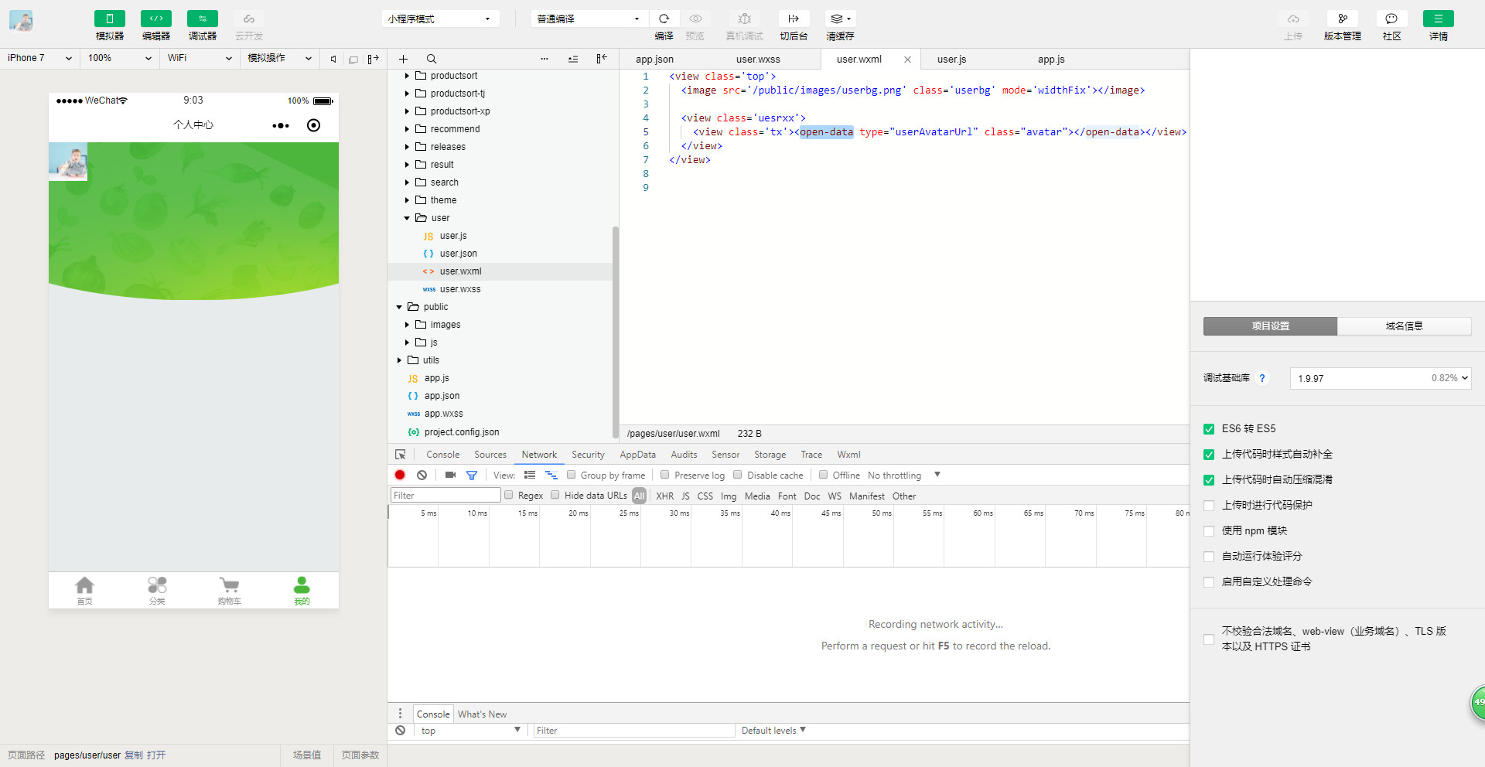Click the collapse file tree panel icon

[602, 59]
